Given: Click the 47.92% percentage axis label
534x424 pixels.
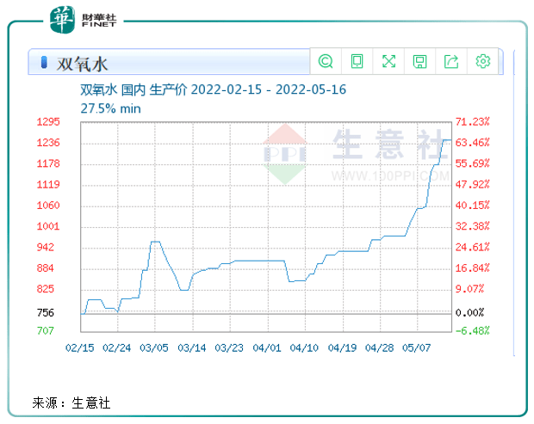Looking at the screenshot, I should point(472,185).
